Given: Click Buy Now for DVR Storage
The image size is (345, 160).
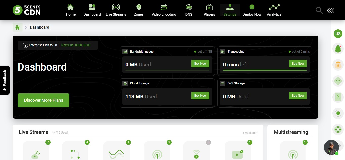Looking at the screenshot, I should (x=298, y=96).
